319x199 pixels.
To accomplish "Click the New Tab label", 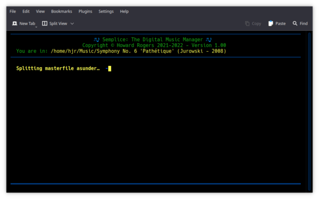I will (x=27, y=23).
